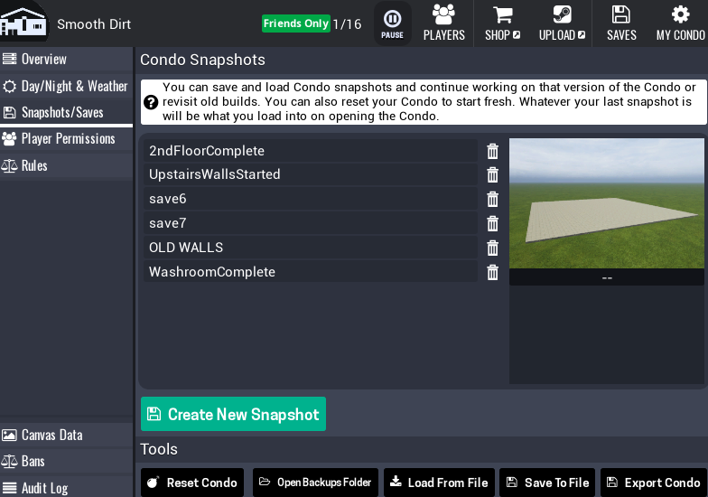Trash the WashroomComplete snapshot
Screen dimensions: 708x497
click(x=492, y=272)
